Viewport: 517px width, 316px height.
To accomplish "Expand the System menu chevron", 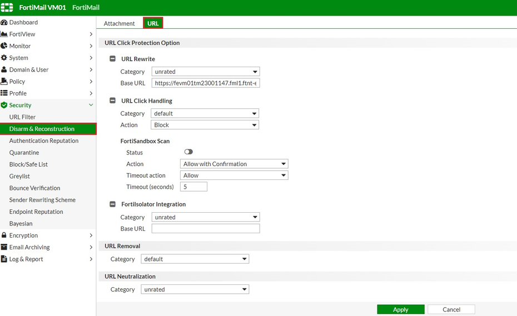I will 91,58.
